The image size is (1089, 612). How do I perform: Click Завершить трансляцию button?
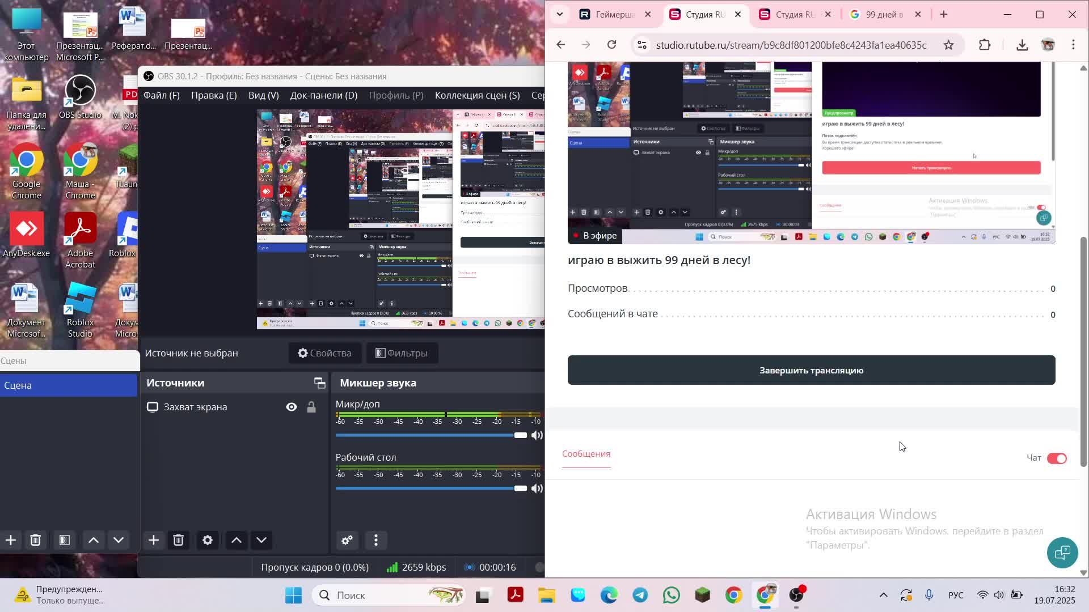tap(811, 370)
